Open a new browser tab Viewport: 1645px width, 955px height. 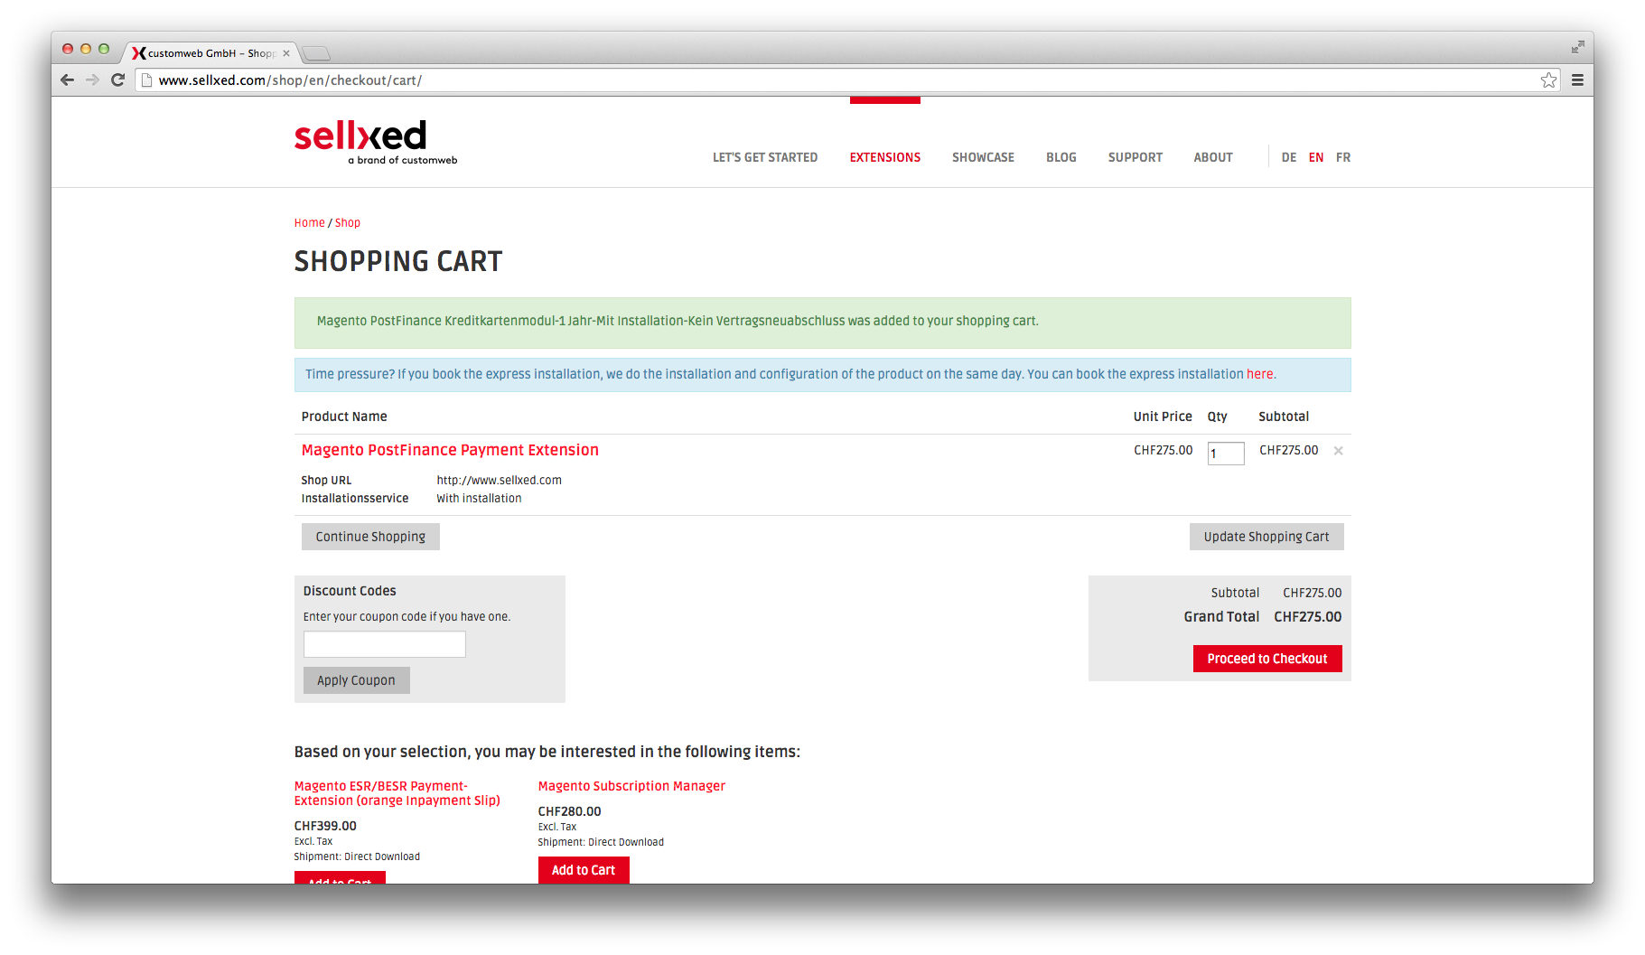point(316,53)
